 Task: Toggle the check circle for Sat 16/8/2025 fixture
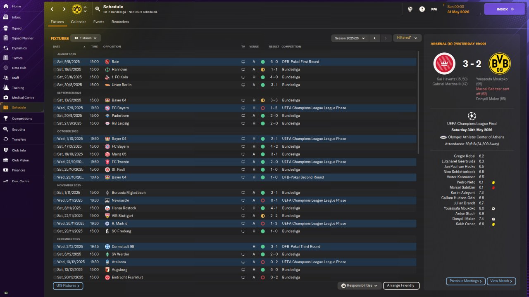[x=55, y=69]
